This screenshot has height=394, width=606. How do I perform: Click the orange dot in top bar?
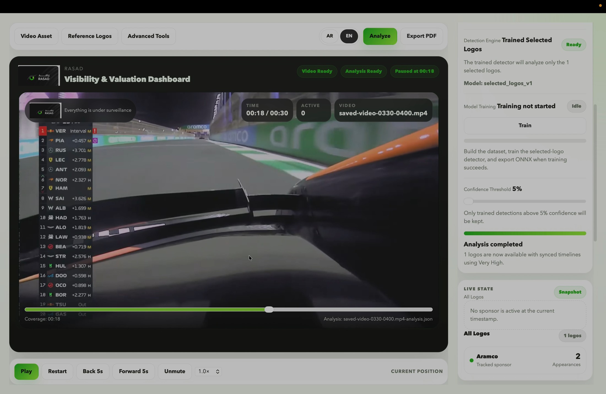[600, 6]
